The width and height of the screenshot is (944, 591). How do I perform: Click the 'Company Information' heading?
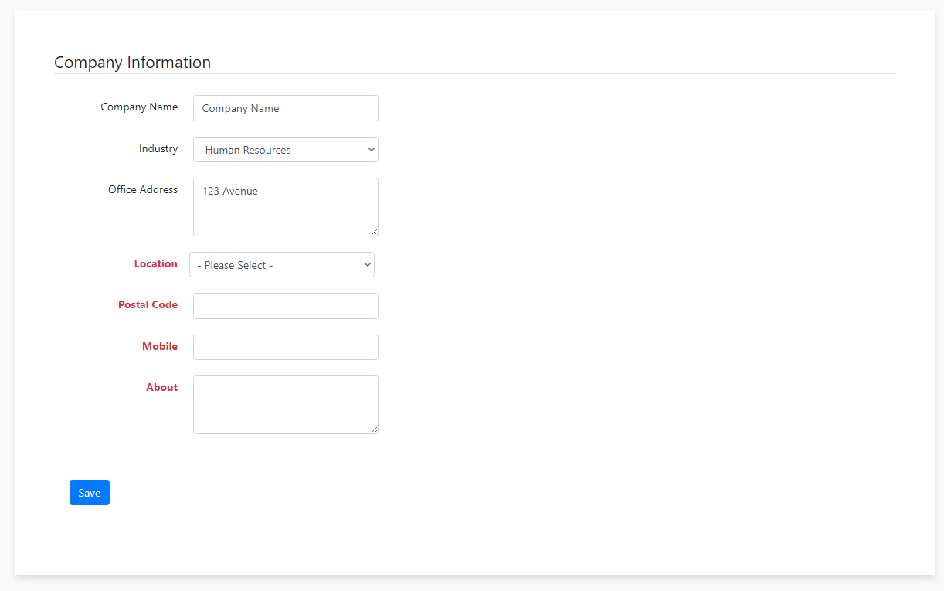132,63
